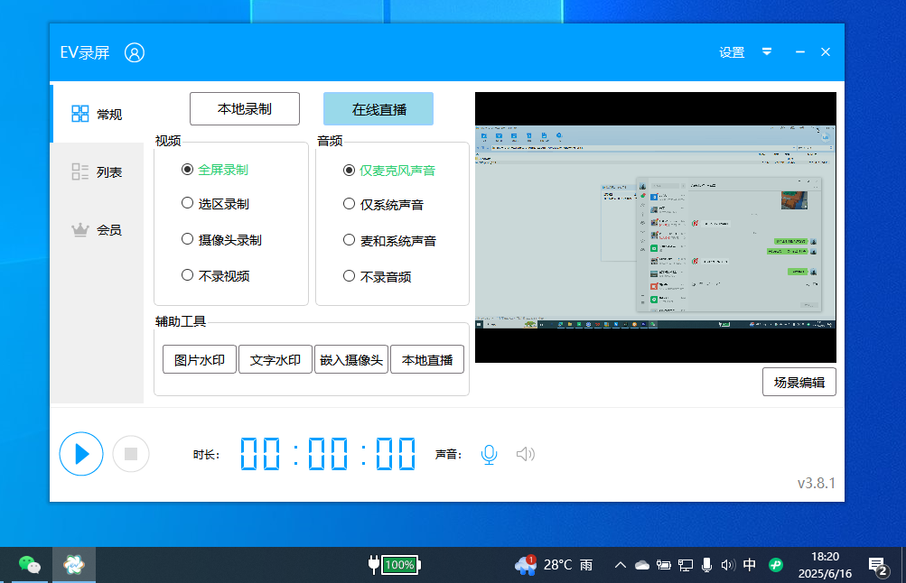Click the 00:00:00 duration timer display
Viewport: 906px width, 583px height.
pos(328,454)
